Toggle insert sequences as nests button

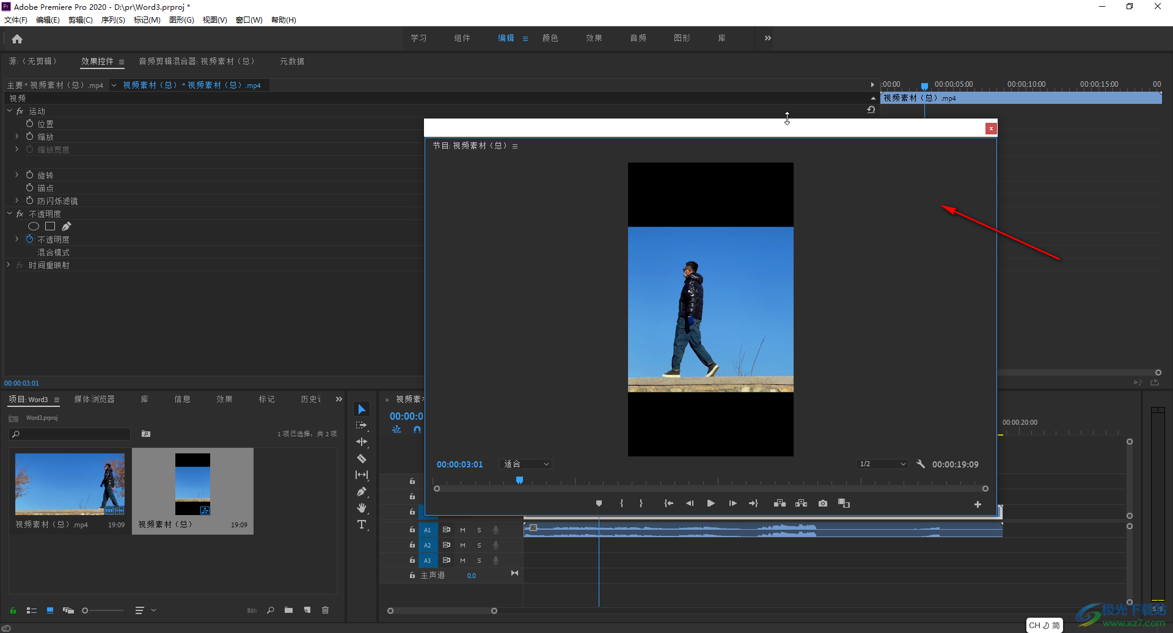(396, 430)
